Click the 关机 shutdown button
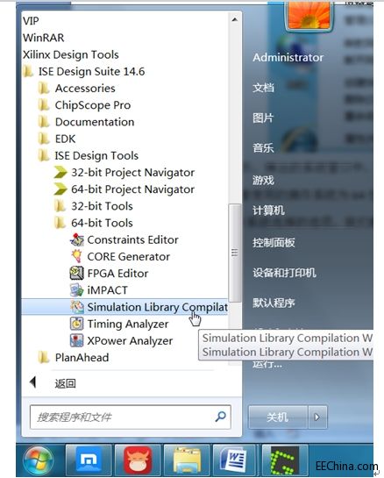The height and width of the screenshot is (478, 384). pyautogui.click(x=278, y=417)
